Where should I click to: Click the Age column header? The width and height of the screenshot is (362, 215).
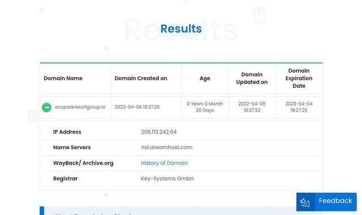click(x=205, y=79)
